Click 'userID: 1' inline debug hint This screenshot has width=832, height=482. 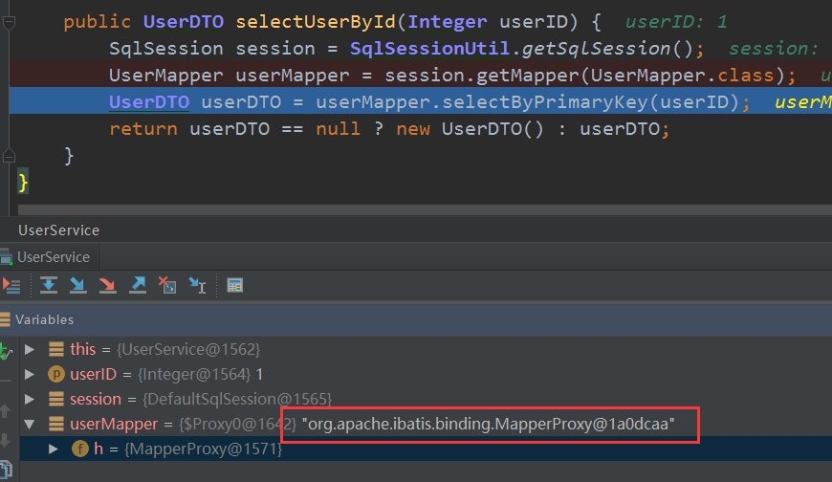tap(676, 22)
